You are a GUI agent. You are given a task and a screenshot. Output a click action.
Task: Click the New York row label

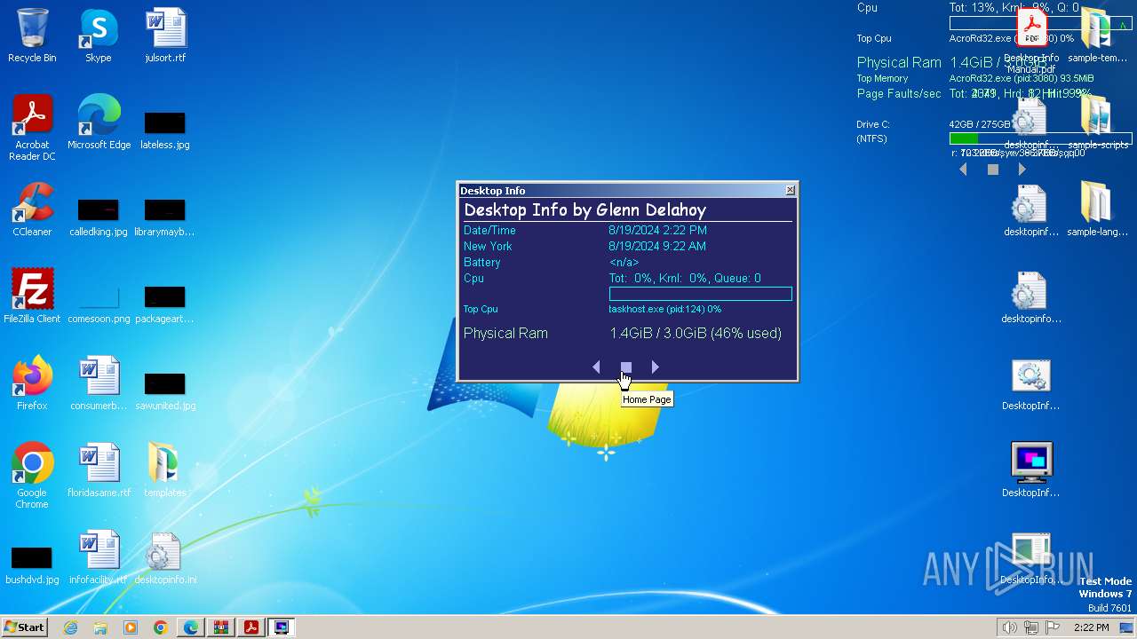(x=488, y=246)
